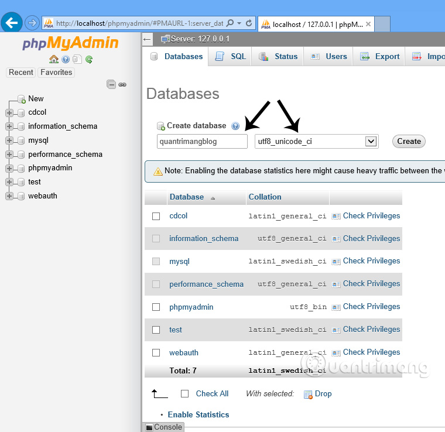Screen dimensions: 445x432
Task: Tick the webauth database checkbox
Action: (156, 352)
